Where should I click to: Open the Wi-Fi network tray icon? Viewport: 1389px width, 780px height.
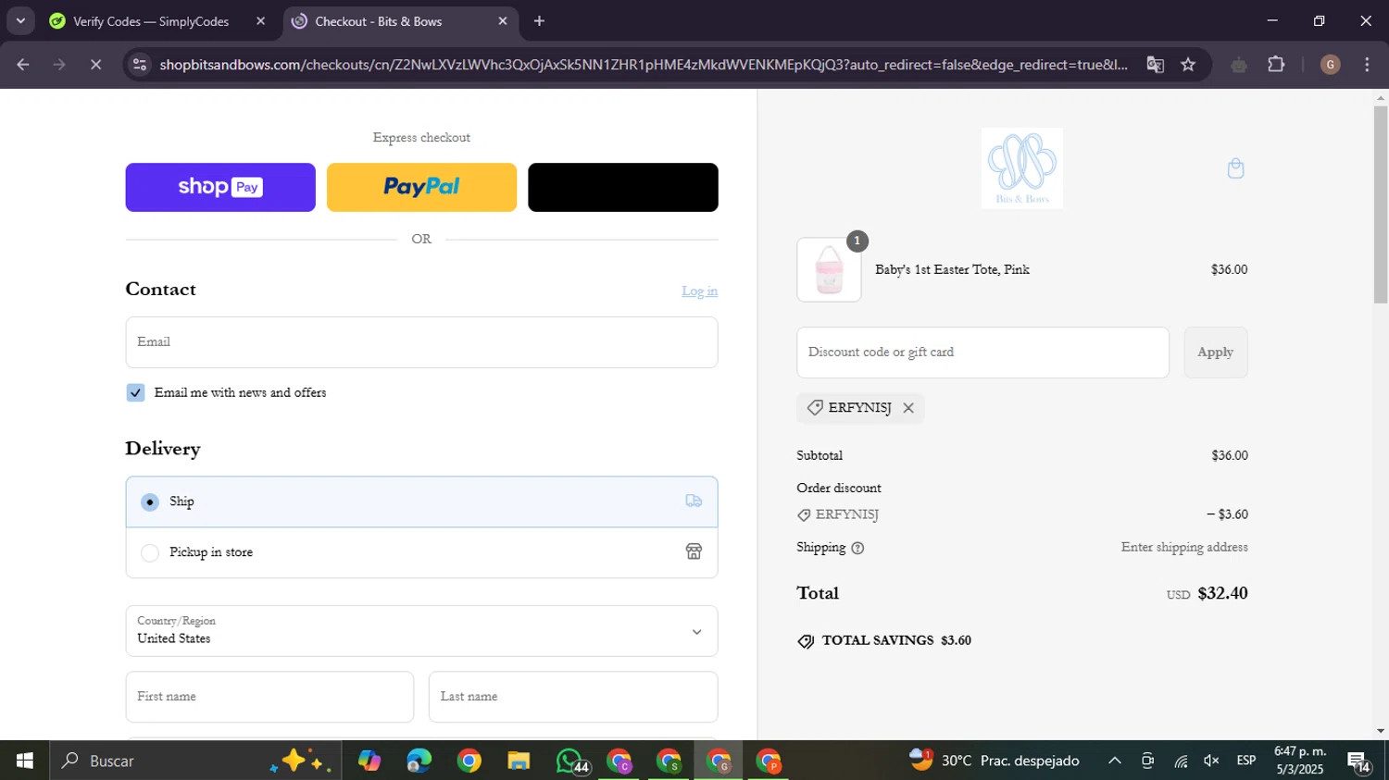(1181, 761)
